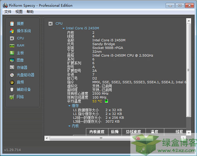The image size is (197, 156).
Task: Click the RAM memory stick icon
Action: (12, 46)
